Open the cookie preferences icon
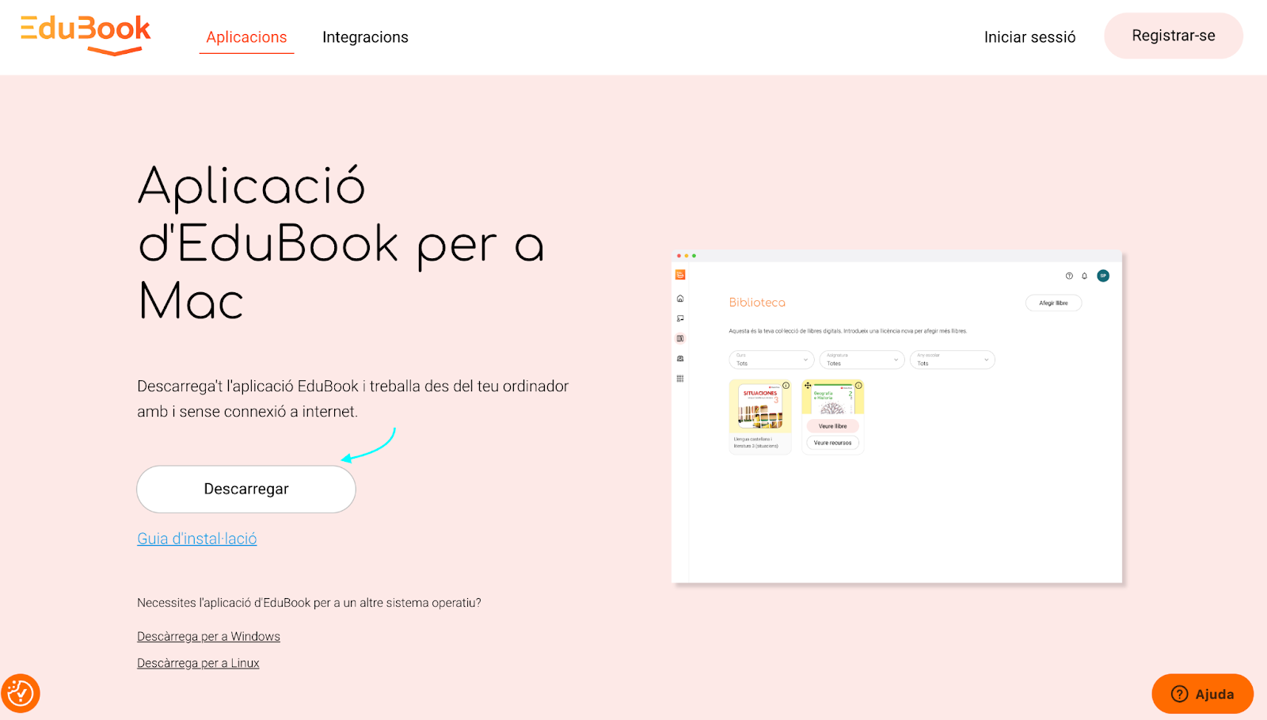The width and height of the screenshot is (1267, 720). pyautogui.click(x=21, y=693)
